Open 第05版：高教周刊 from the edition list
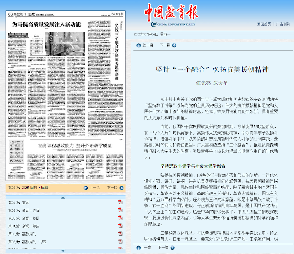The height and width of the screenshot is (254, 294). [22, 234]
